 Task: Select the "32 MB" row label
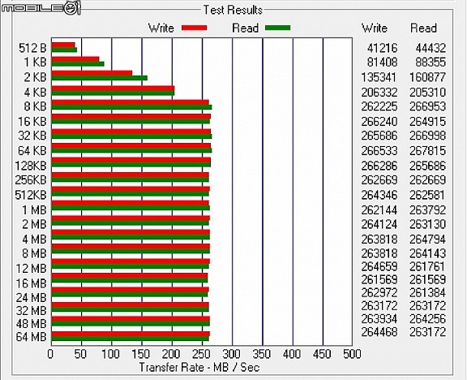(x=32, y=311)
